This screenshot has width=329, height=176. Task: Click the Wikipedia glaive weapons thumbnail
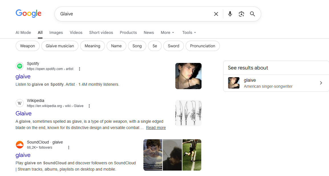point(188,113)
